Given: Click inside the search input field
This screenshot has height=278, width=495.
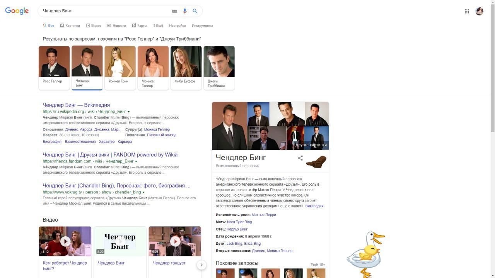Looking at the screenshot, I should tap(105, 11).
